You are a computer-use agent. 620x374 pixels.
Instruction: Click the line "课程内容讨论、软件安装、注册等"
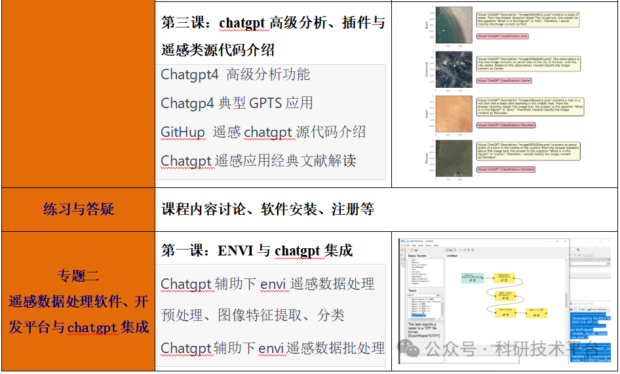click(267, 209)
